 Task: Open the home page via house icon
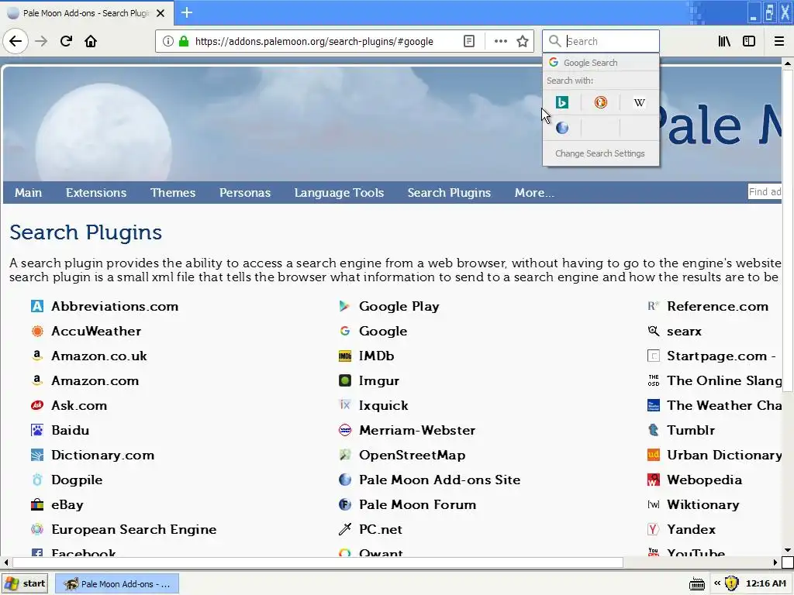click(91, 41)
